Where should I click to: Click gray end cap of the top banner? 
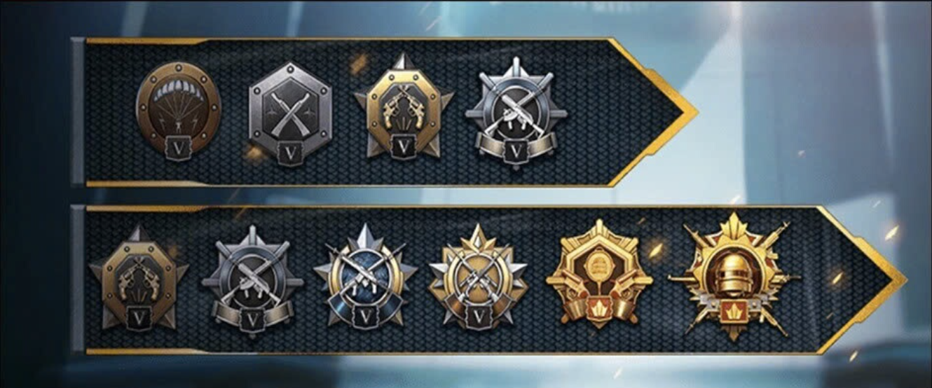click(x=78, y=111)
